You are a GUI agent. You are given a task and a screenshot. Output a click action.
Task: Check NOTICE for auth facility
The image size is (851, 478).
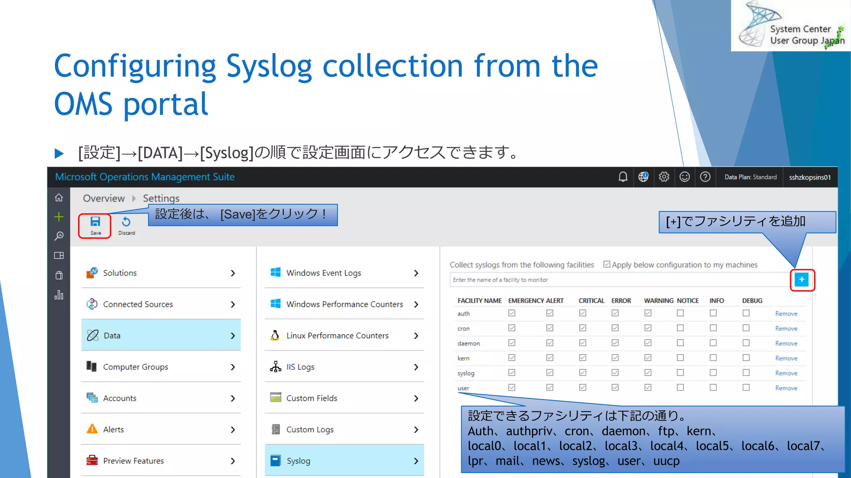pos(680,313)
